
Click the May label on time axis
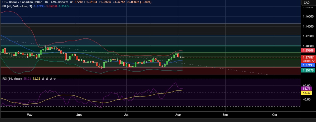click(30, 115)
